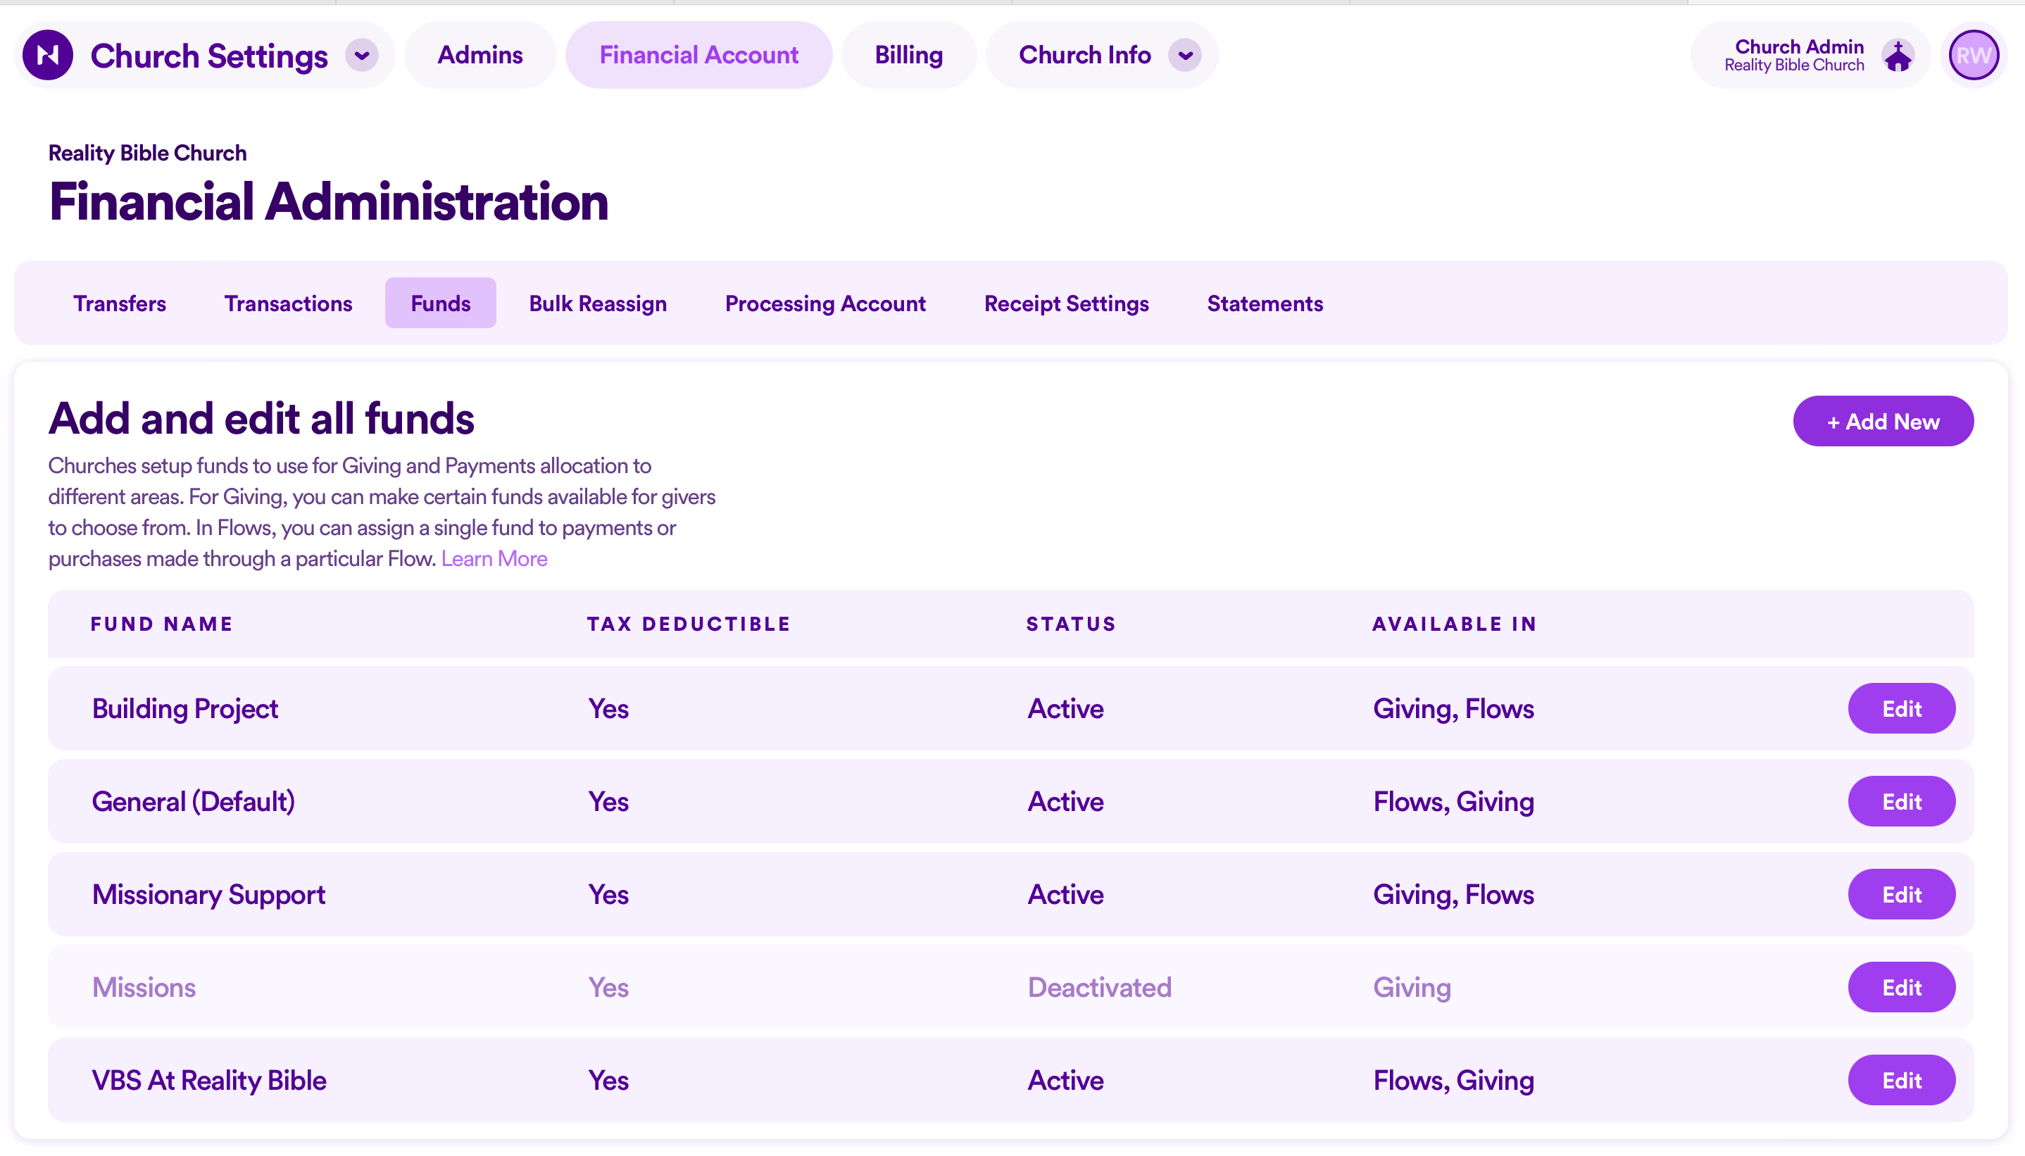The image size is (2025, 1156).
Task: Select the Transfers tab
Action: 119,303
